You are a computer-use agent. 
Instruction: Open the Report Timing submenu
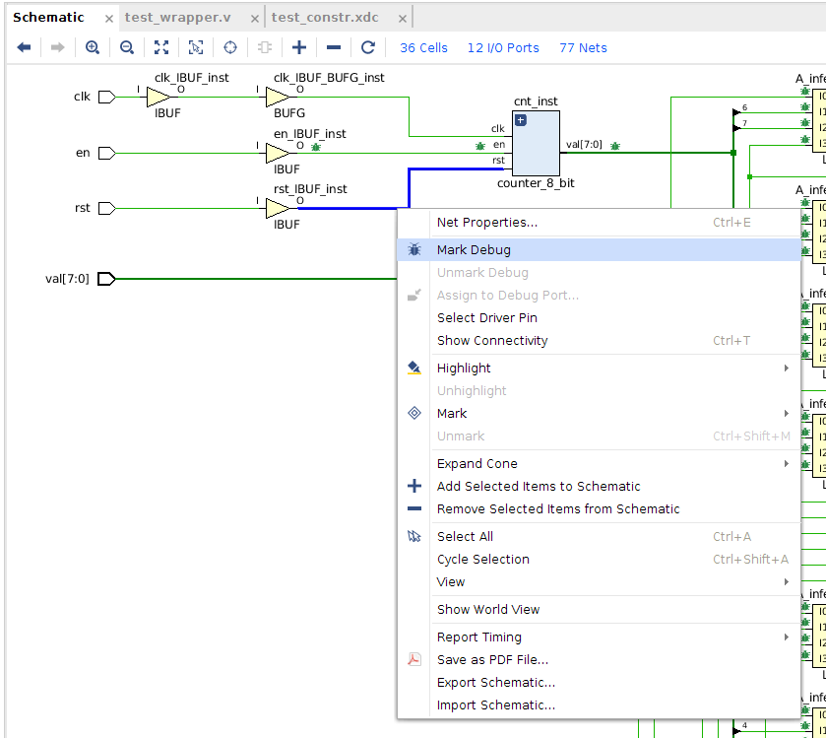click(478, 637)
